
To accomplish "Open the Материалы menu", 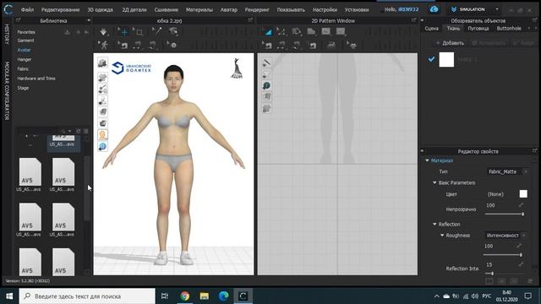I will pos(199,9).
